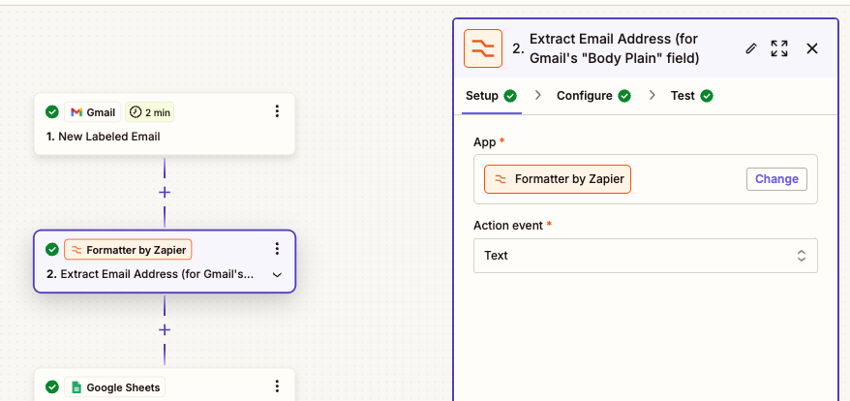
Task: Select the New Labeled Email trigger step
Action: [x=165, y=124]
